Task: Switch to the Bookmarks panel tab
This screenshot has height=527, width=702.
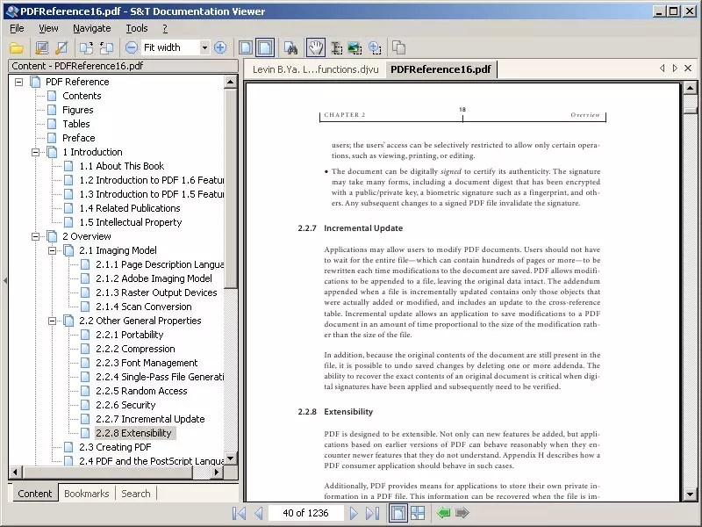Action: pos(86,494)
